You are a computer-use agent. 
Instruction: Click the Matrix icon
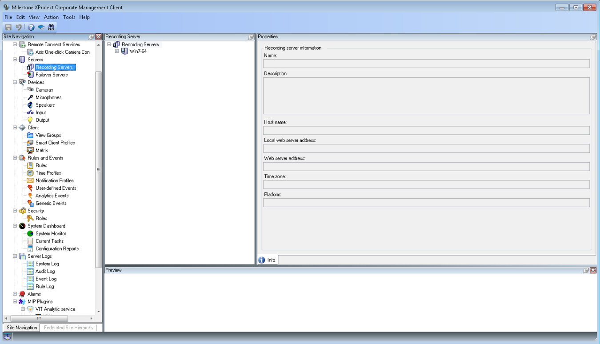[x=30, y=150]
